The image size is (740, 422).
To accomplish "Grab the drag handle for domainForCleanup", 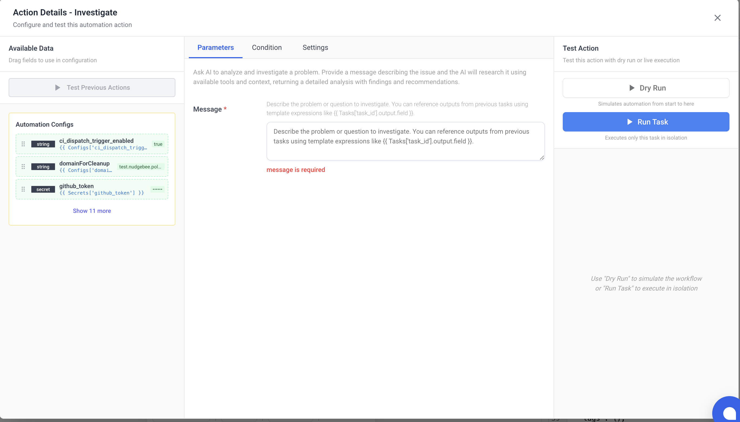I will pos(23,166).
